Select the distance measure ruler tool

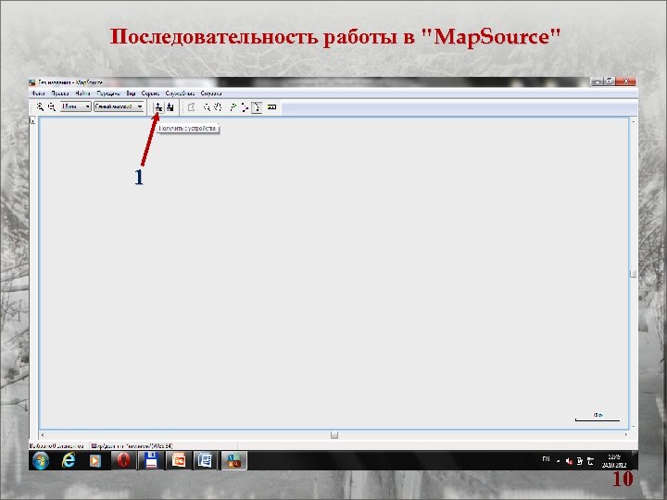(271, 107)
